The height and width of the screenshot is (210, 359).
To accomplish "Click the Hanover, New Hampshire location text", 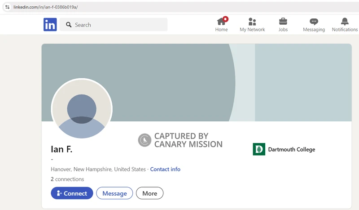I will point(98,169).
